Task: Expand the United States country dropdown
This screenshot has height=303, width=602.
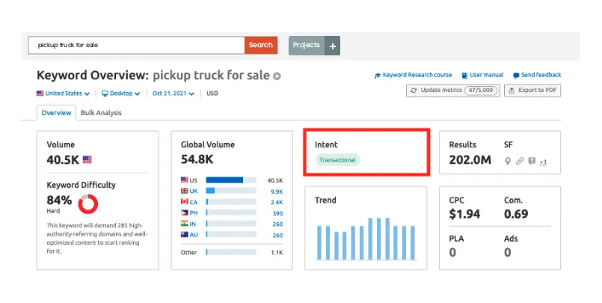Action: point(64,94)
